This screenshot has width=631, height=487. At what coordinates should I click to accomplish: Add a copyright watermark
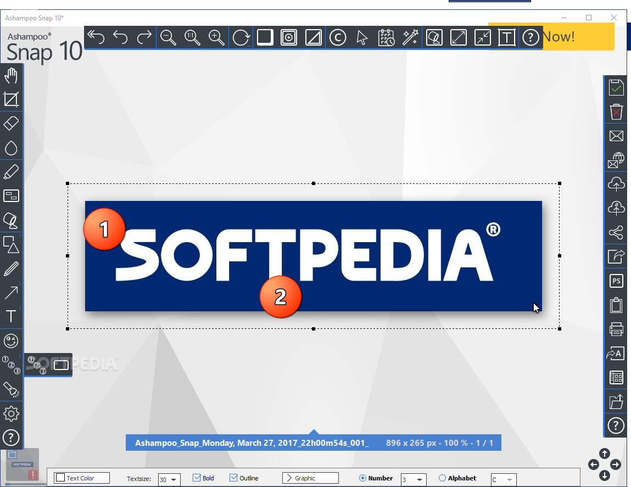(x=338, y=37)
